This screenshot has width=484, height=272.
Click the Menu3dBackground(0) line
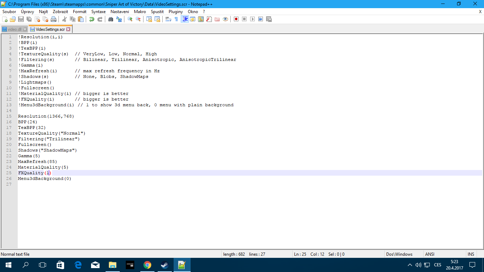click(45, 178)
